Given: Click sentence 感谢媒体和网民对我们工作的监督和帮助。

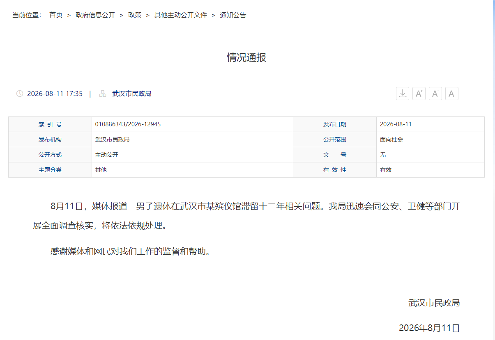Looking at the screenshot, I should pyautogui.click(x=131, y=251).
